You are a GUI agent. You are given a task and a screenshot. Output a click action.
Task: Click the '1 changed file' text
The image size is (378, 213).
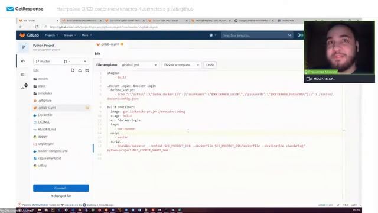pyautogui.click(x=61, y=196)
